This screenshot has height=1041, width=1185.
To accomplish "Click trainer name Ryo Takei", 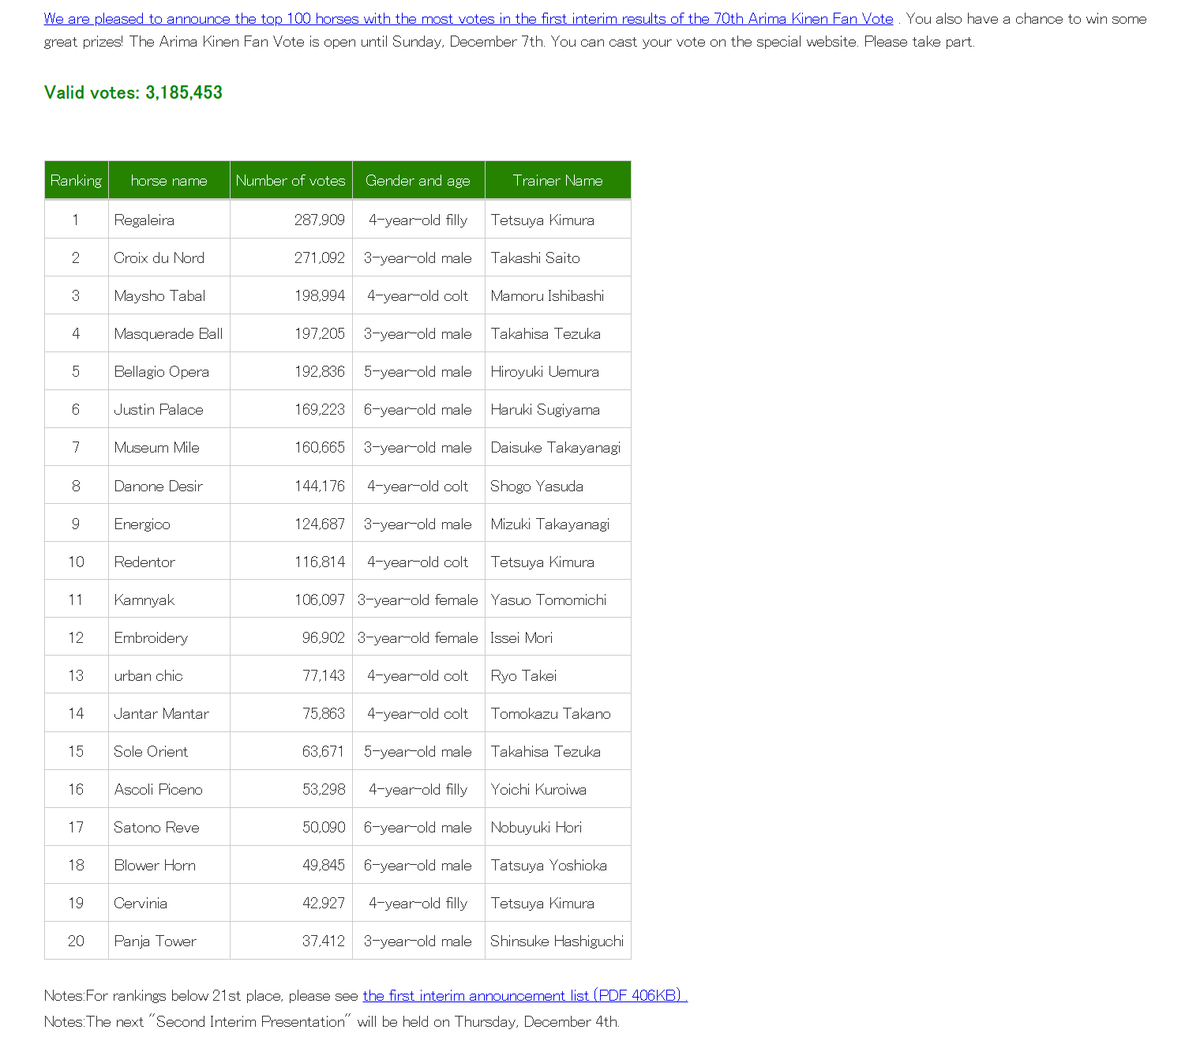I will 523,675.
